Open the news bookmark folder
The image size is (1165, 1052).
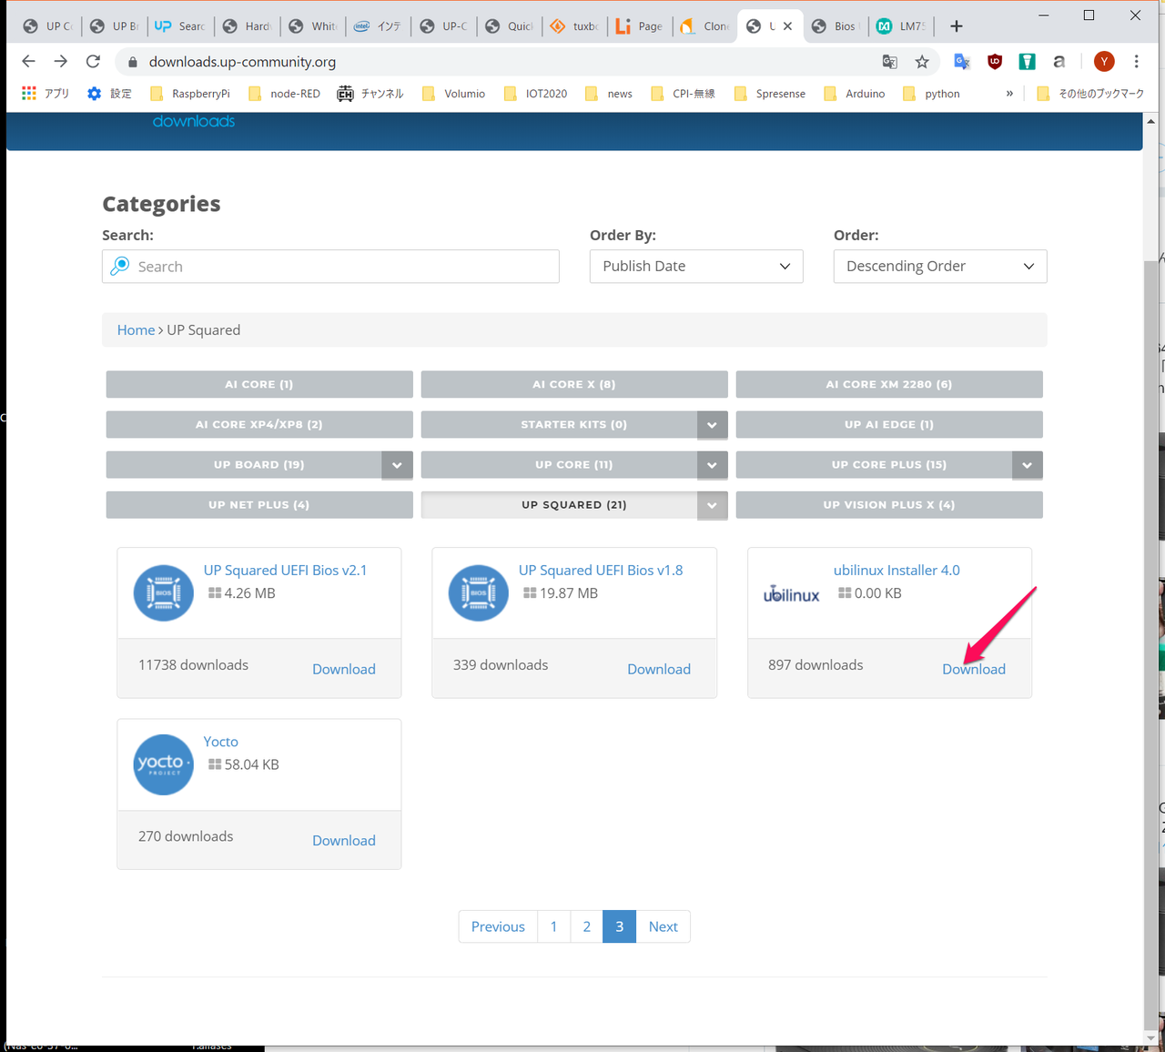click(x=609, y=93)
